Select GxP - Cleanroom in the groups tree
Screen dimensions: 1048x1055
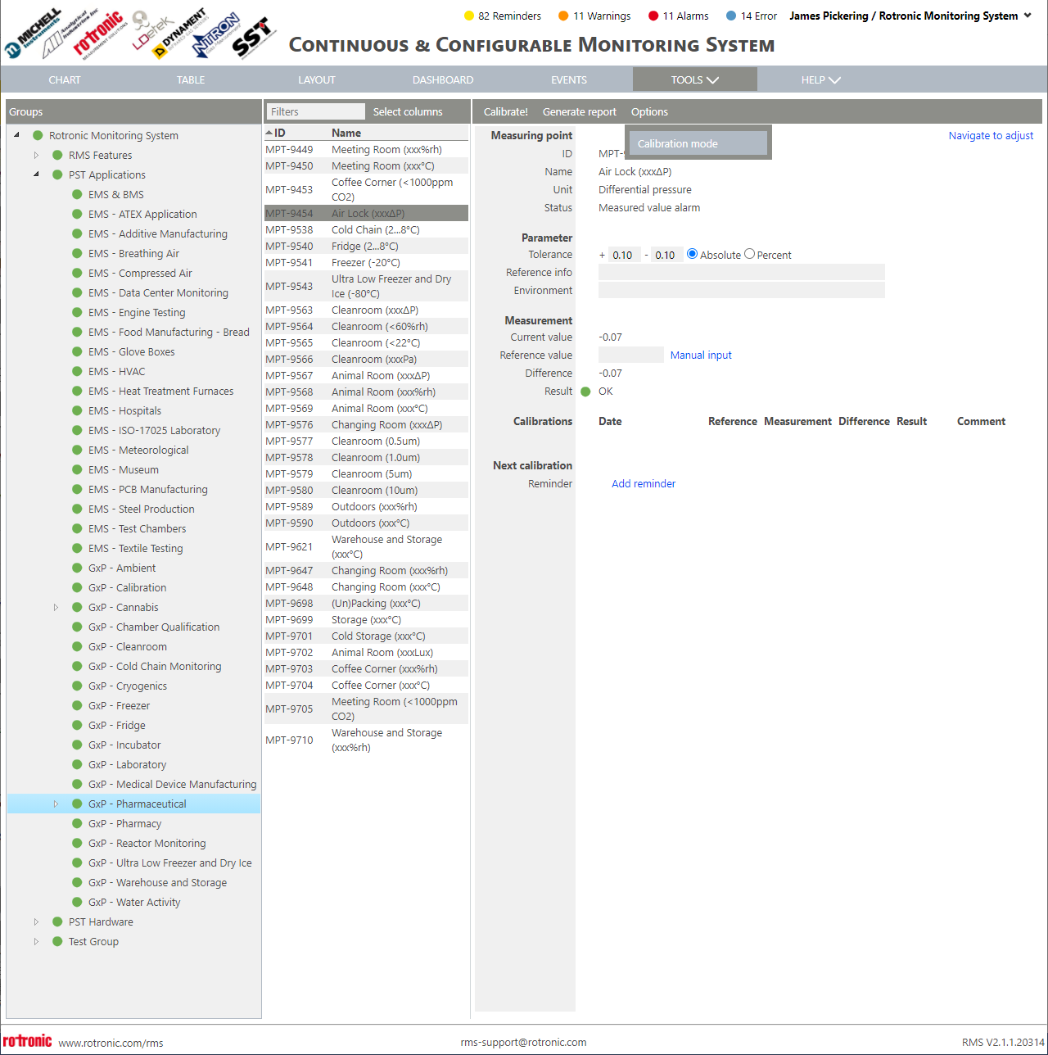tap(128, 646)
